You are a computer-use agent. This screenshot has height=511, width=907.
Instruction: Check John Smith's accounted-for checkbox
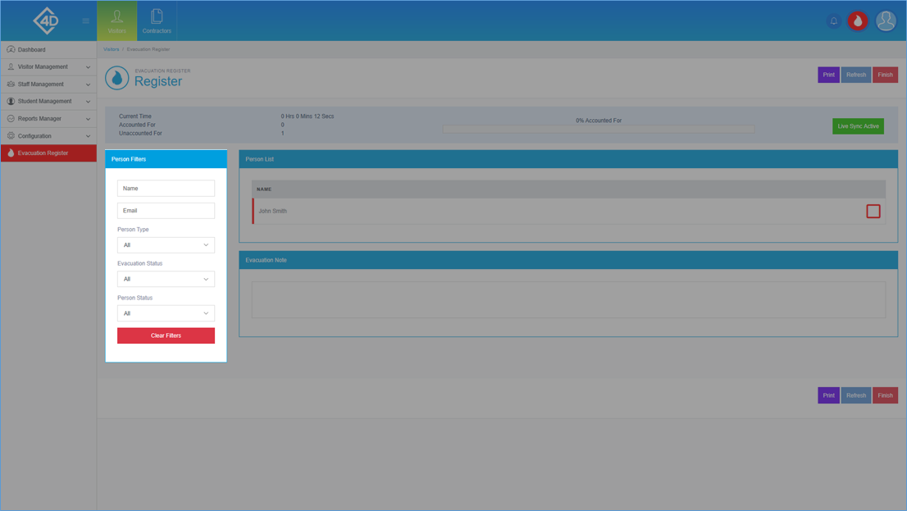coord(873,212)
